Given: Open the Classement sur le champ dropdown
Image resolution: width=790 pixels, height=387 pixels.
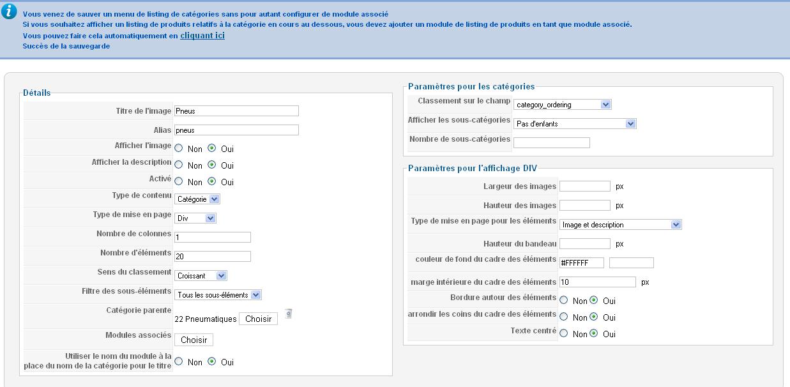Looking at the screenshot, I should click(563, 105).
